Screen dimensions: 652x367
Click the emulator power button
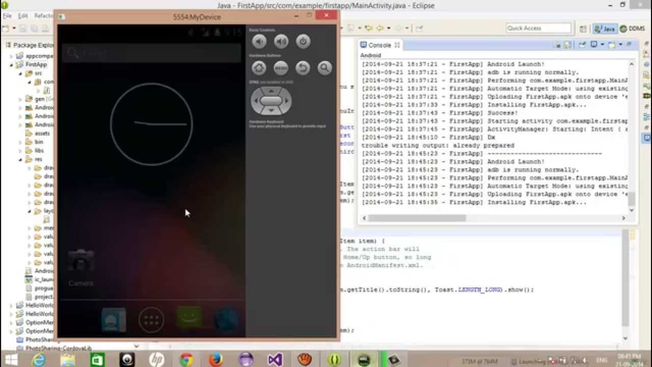coord(303,42)
